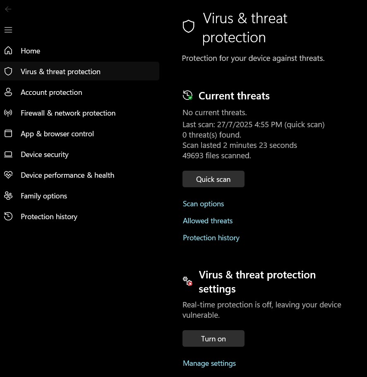Image resolution: width=367 pixels, height=377 pixels.
Task: Turn on real-time protection
Action: click(213, 338)
